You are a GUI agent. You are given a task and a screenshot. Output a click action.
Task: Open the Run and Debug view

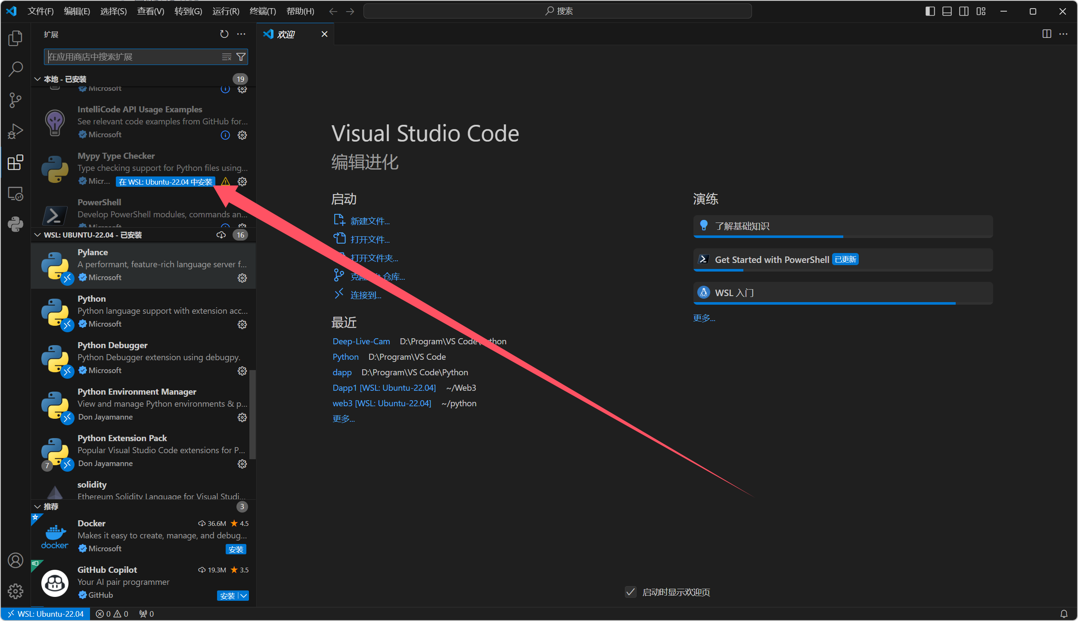pos(16,131)
